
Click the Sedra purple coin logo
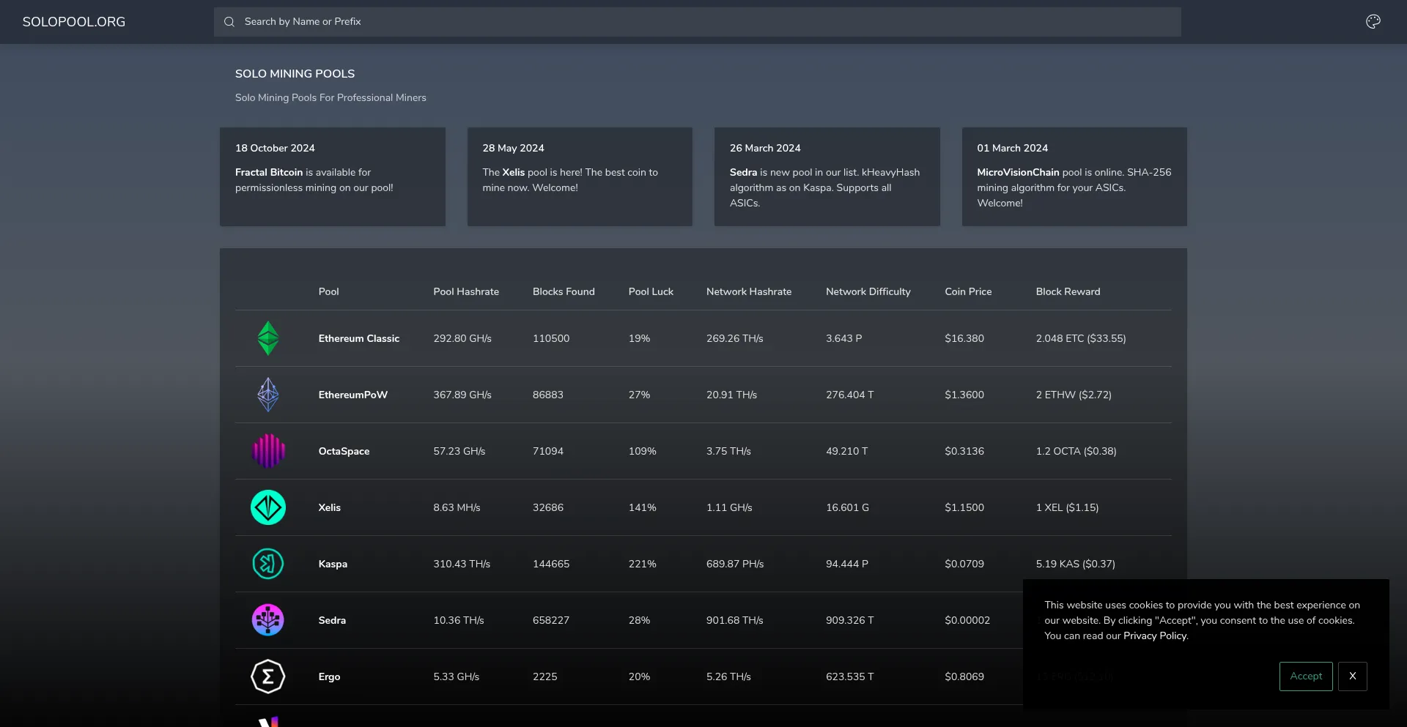(267, 620)
